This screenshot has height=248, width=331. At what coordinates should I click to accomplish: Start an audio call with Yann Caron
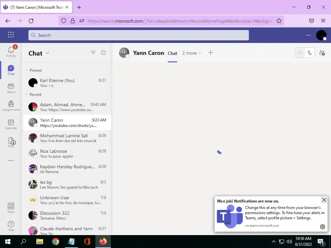click(309, 53)
